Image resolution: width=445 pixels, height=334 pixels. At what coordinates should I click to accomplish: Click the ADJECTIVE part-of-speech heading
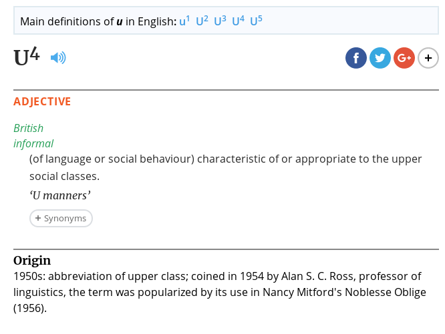[x=42, y=101]
